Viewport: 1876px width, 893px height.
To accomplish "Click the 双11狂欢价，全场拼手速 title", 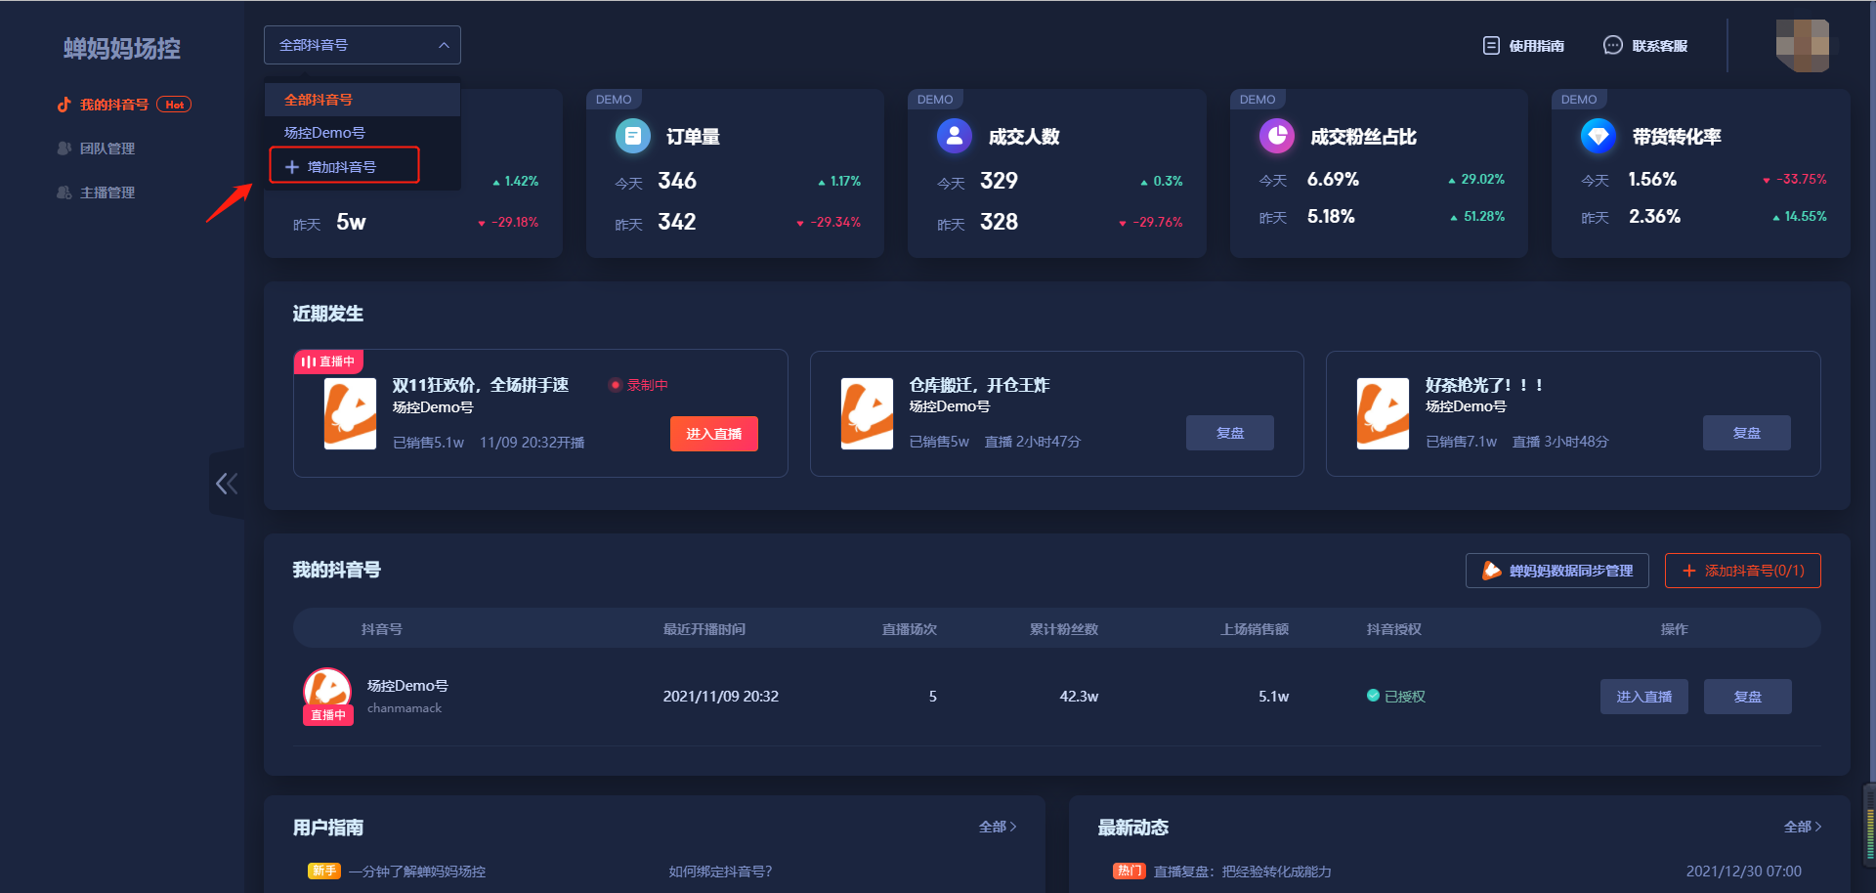I will tap(481, 385).
